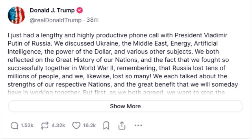Image resolution: width=252 pixels, height=139 pixels.
Task: Bookmark this post
Action: pyautogui.click(x=106, y=126)
